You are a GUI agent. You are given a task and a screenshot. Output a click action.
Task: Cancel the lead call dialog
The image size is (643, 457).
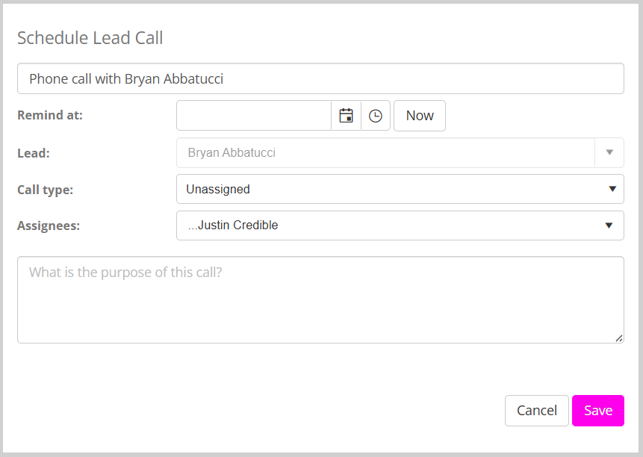[537, 411]
